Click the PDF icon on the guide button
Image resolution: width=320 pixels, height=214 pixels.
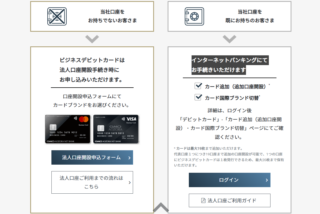[203, 200]
